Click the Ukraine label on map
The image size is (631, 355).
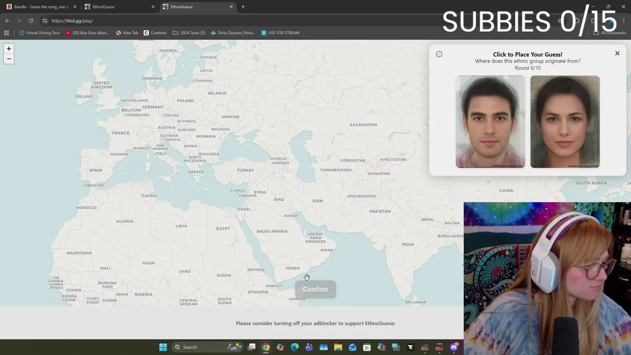[230, 117]
